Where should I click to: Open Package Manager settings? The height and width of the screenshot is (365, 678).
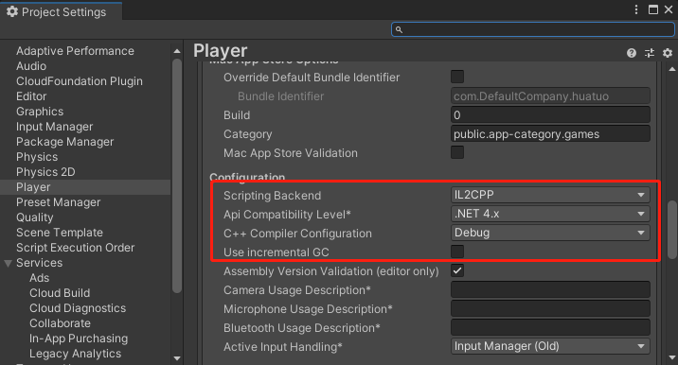pos(64,142)
